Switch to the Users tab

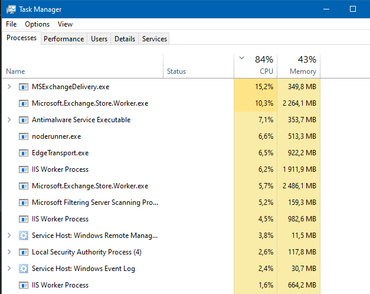pyautogui.click(x=99, y=39)
